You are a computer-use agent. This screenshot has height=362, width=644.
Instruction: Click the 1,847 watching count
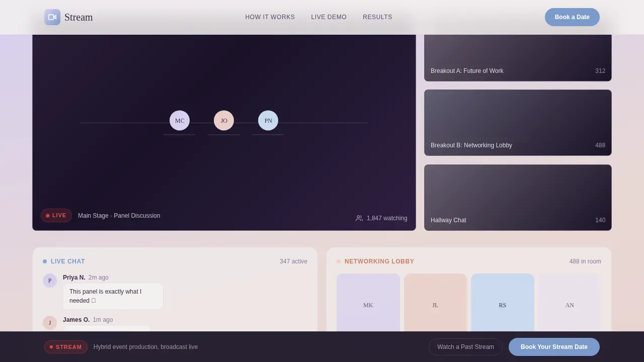coord(387,218)
